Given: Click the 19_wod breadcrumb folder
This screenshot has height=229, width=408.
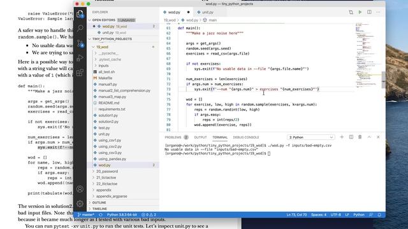Looking at the screenshot, I should 170,20.
